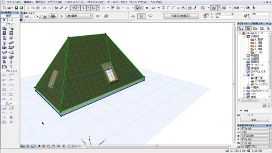This screenshot has height=153, width=272.
Task: Expand the 立面図 tree node
Action: click(x=244, y=59)
